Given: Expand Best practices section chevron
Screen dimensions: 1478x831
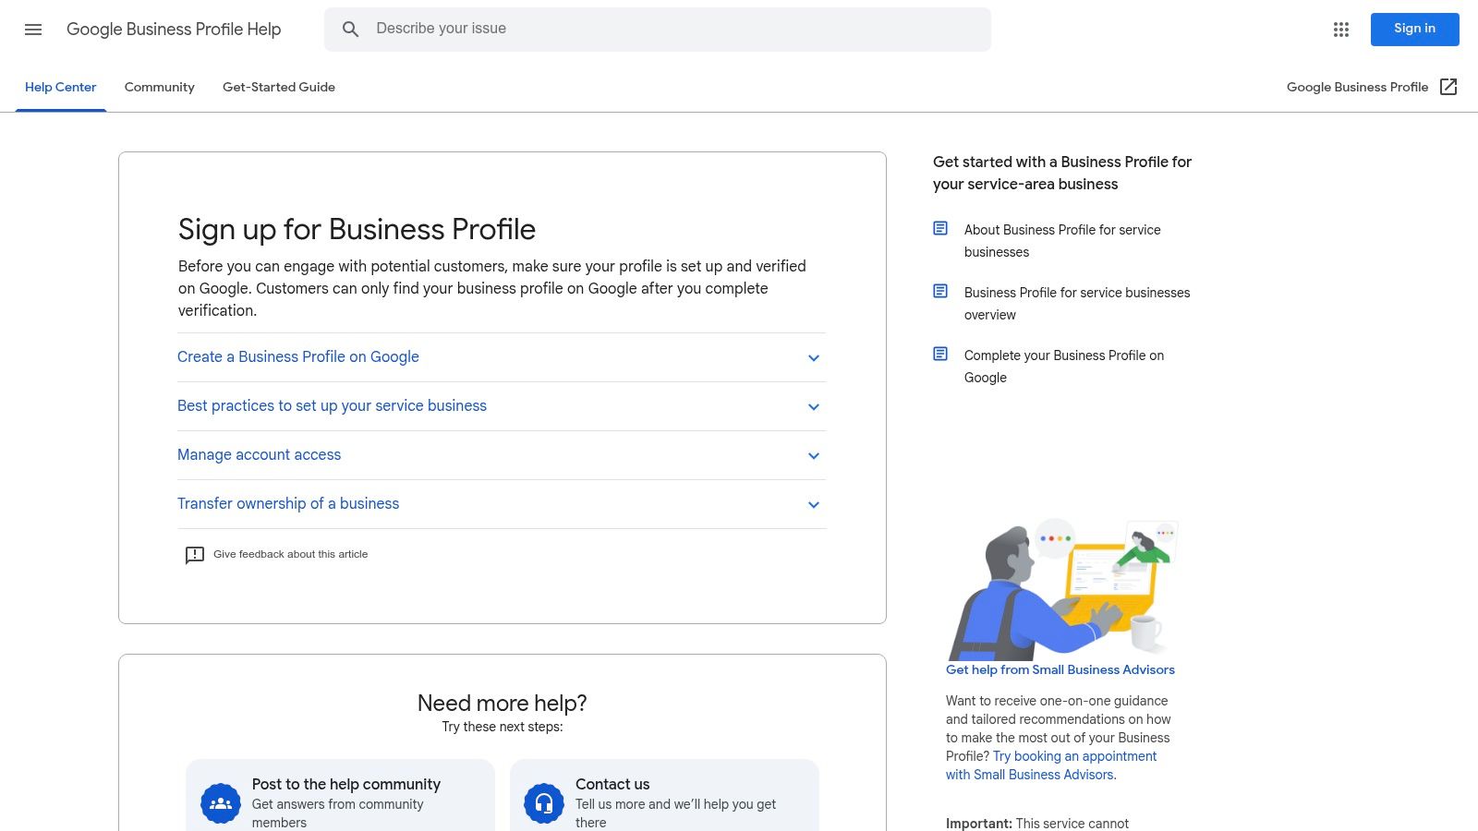Looking at the screenshot, I should point(814,407).
